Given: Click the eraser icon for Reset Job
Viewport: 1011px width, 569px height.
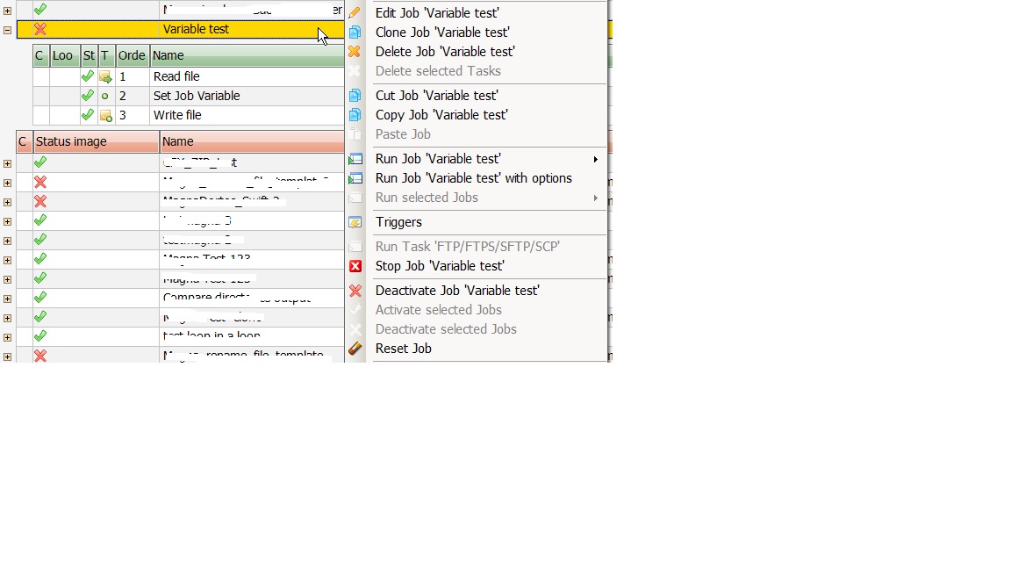Looking at the screenshot, I should pyautogui.click(x=355, y=349).
